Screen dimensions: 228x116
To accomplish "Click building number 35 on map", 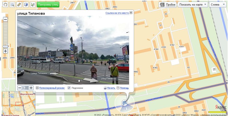I will [166, 14].
